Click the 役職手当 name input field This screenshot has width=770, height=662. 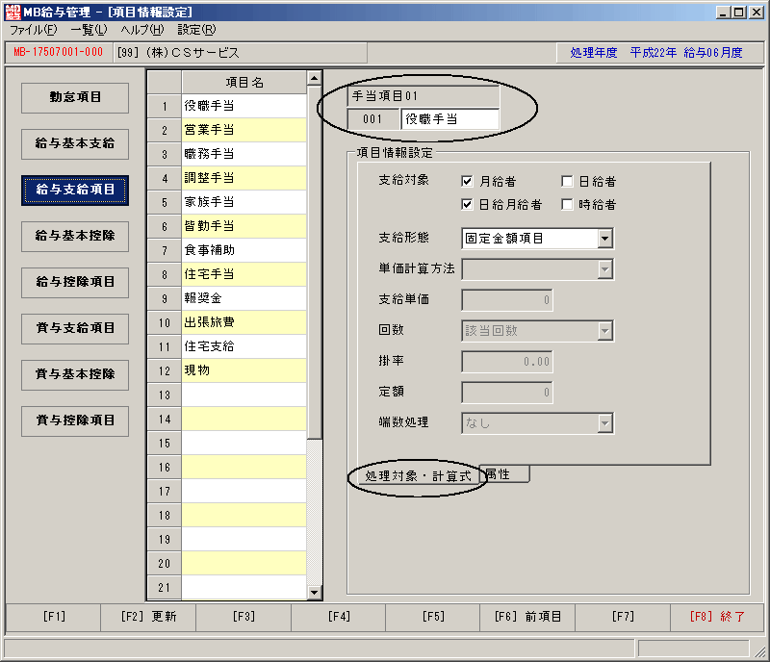point(449,119)
